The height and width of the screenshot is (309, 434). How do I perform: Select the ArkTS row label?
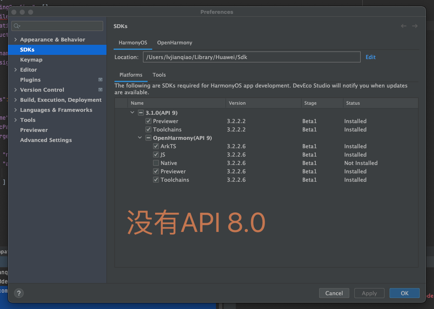168,146
